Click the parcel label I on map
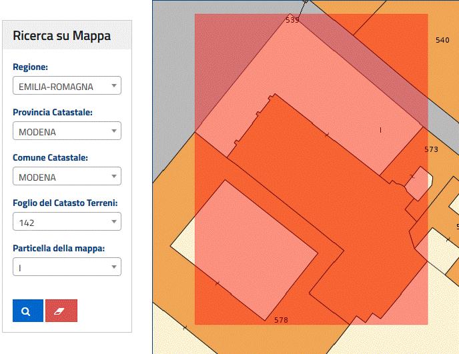459x354 pixels. coord(380,130)
